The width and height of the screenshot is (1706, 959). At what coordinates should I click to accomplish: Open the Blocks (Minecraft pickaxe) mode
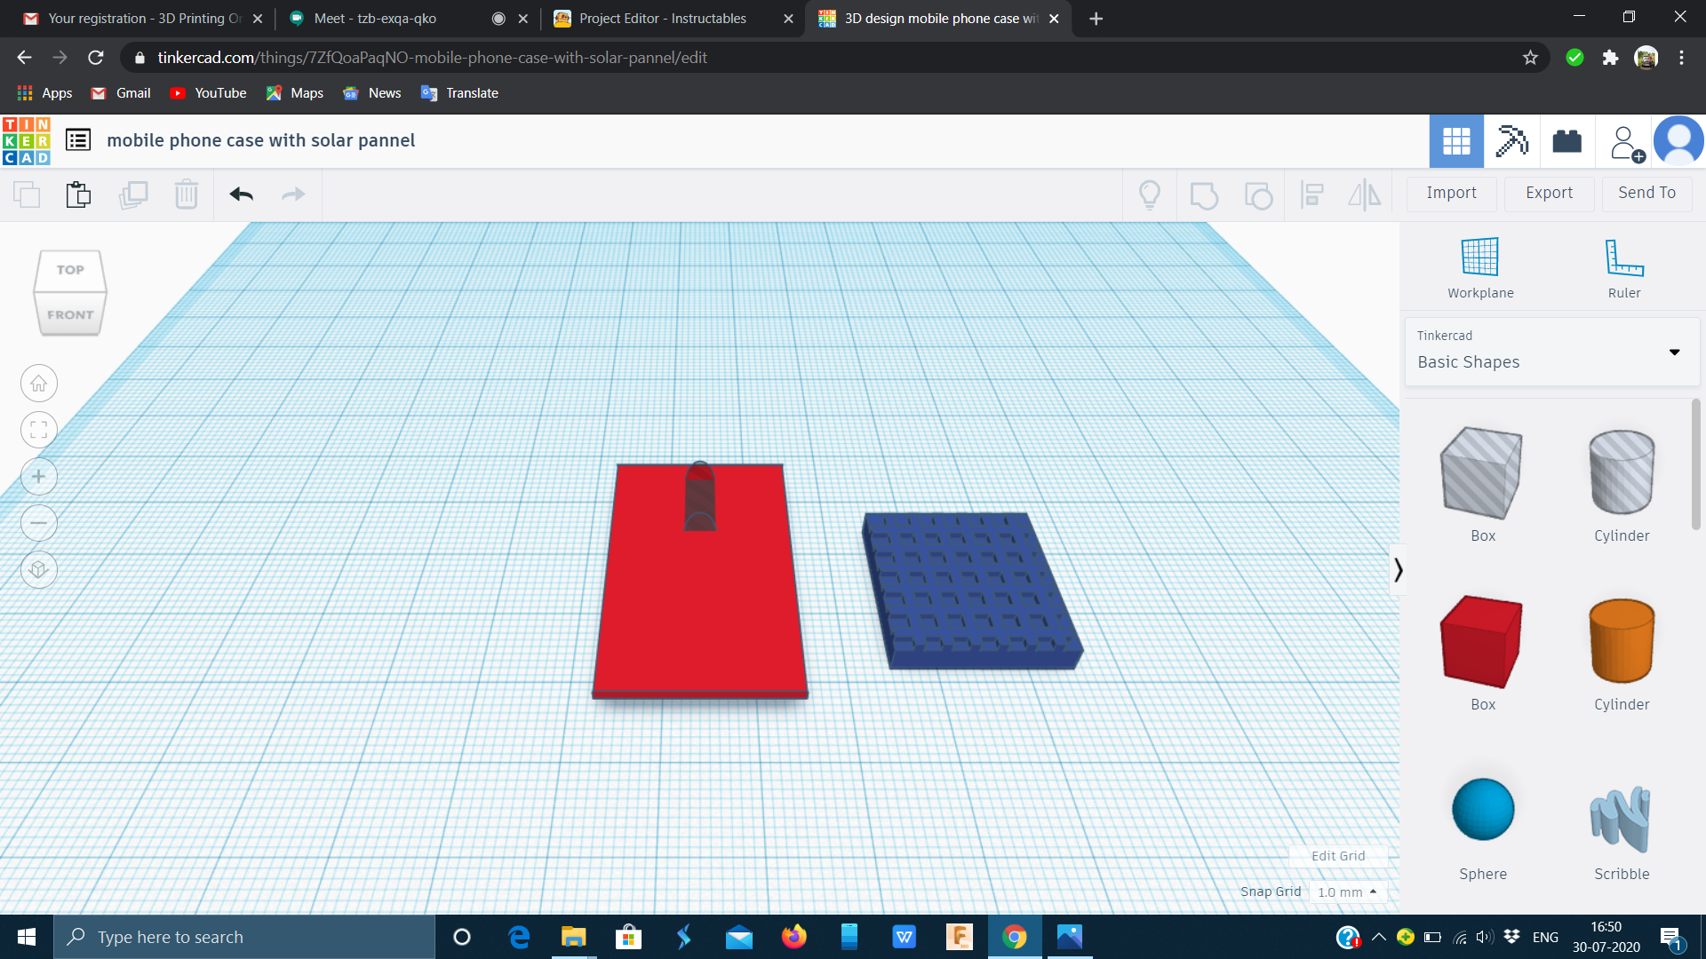click(1511, 141)
